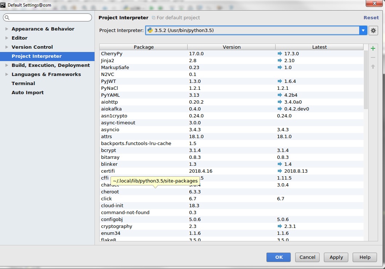The image size is (385, 269).
Task: Expand the Editor settings section
Action: tap(7, 38)
